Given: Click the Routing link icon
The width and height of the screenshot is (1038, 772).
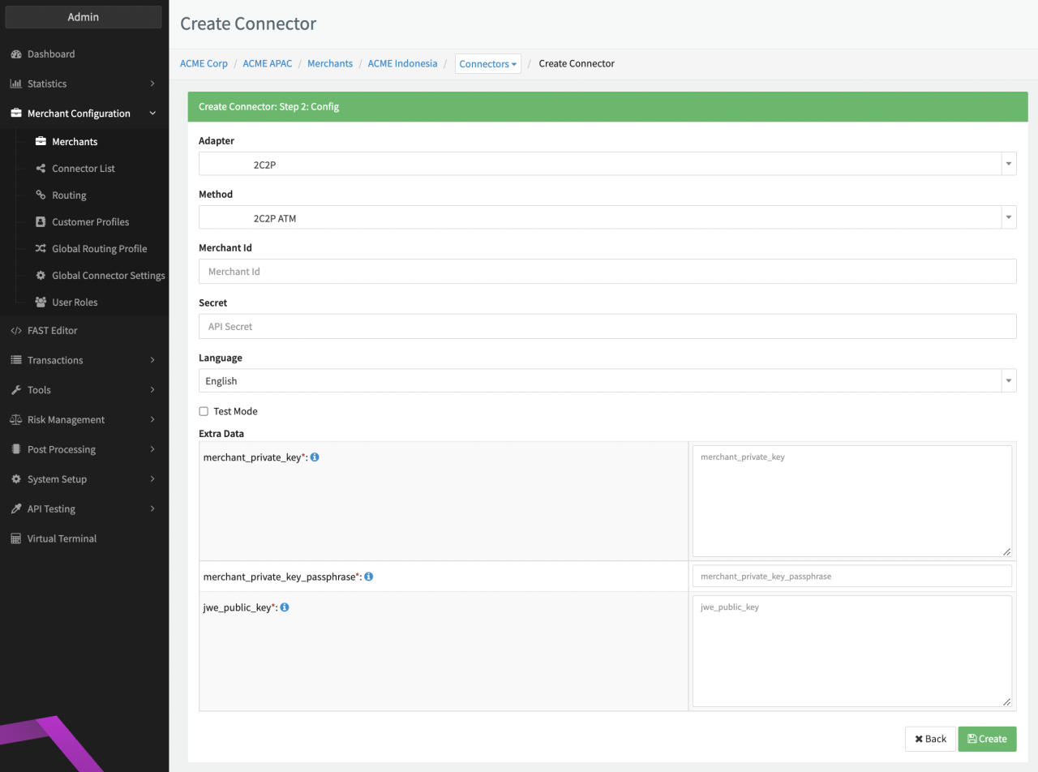Looking at the screenshot, I should (x=41, y=195).
